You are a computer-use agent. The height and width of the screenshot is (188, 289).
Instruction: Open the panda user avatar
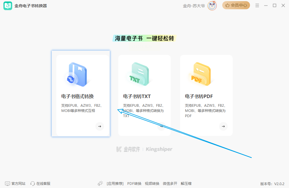[x=212, y=6]
